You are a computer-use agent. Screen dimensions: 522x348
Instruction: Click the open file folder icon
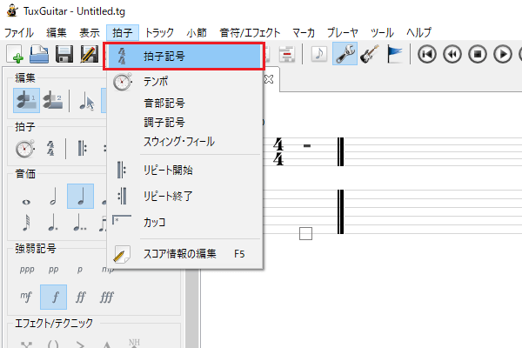coord(39,55)
